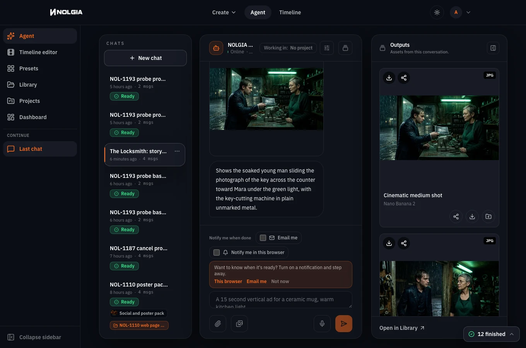Enable the Email me checkbox
Screen dimensions: 526x348
[x=263, y=238]
